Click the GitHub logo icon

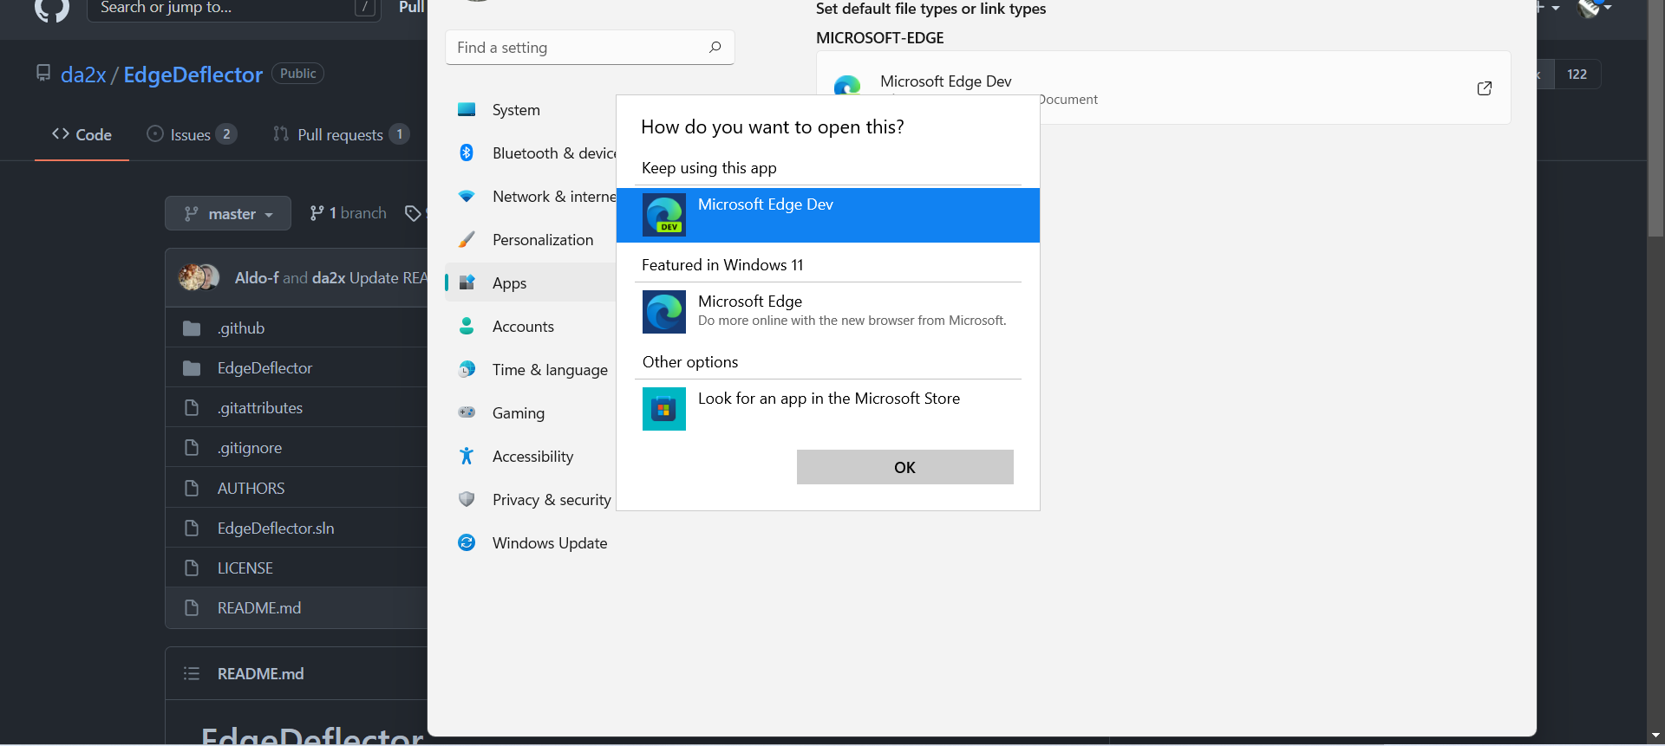coord(52,10)
